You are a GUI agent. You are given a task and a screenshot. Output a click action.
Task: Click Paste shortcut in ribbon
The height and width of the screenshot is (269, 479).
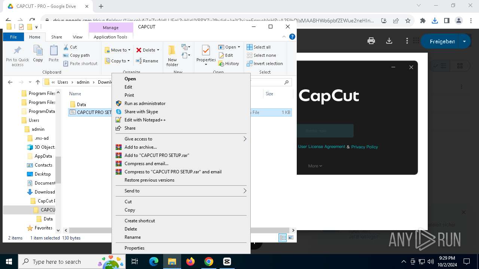(x=80, y=64)
